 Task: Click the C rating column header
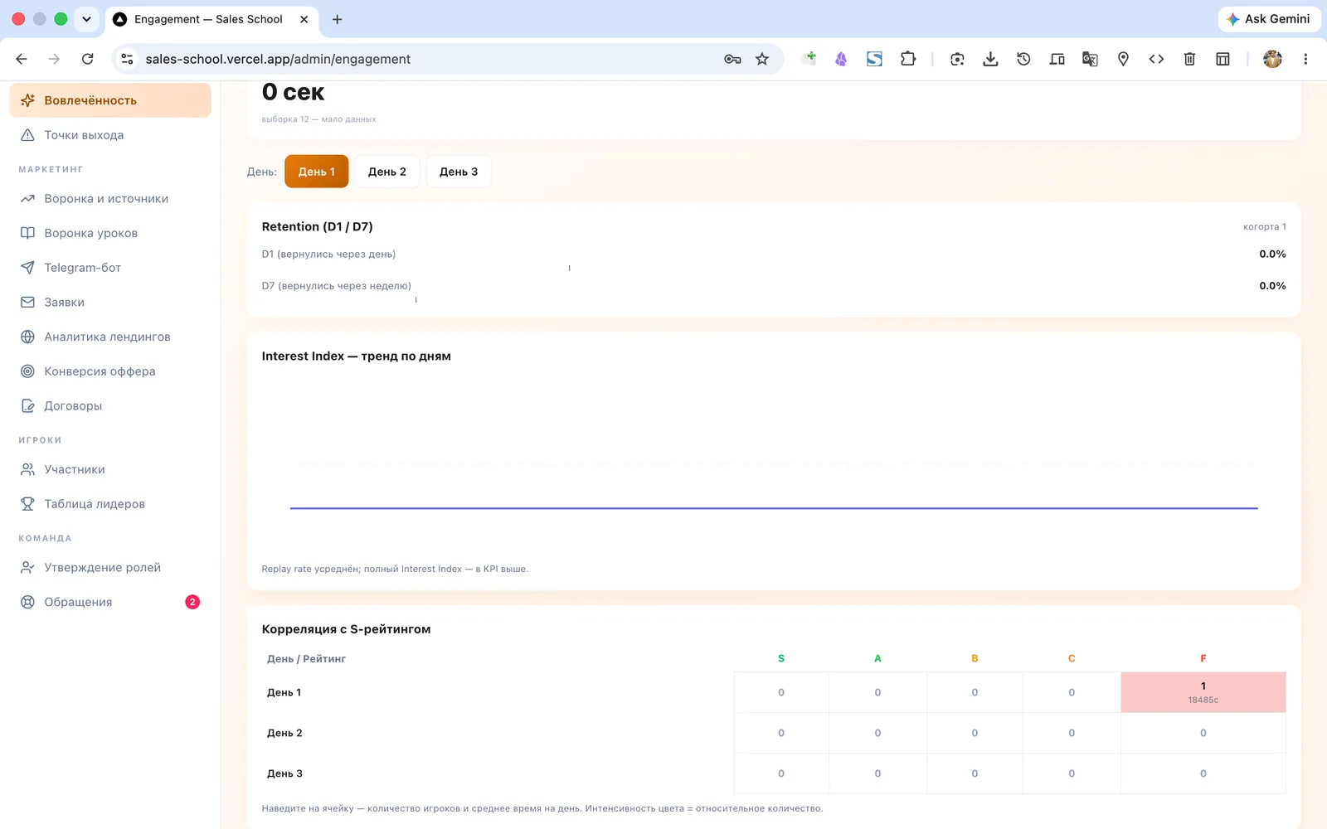1072,658
